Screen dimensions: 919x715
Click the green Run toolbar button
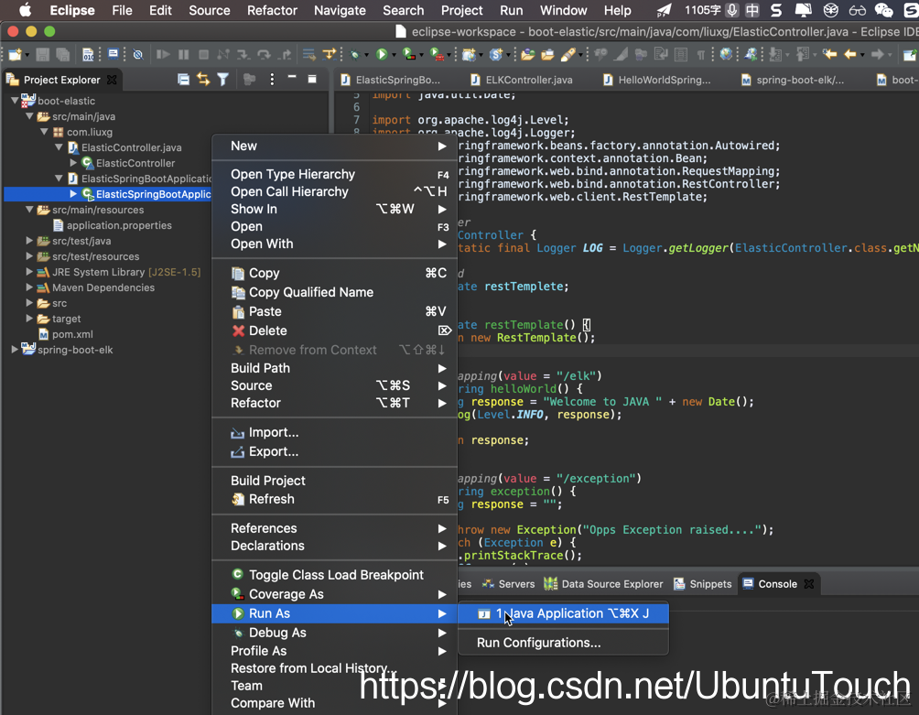click(x=382, y=55)
